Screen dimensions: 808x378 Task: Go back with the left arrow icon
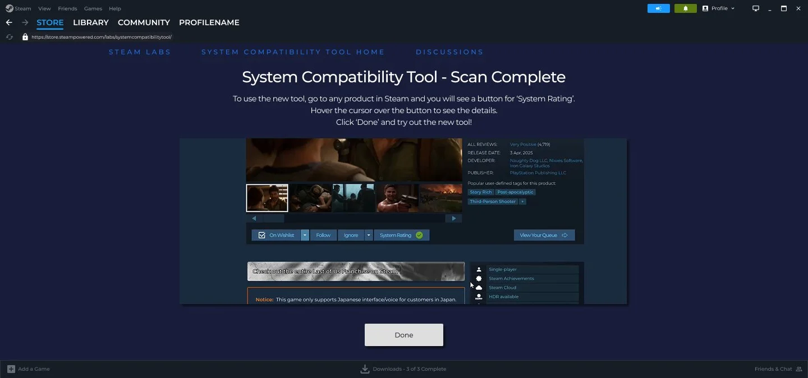tap(9, 22)
